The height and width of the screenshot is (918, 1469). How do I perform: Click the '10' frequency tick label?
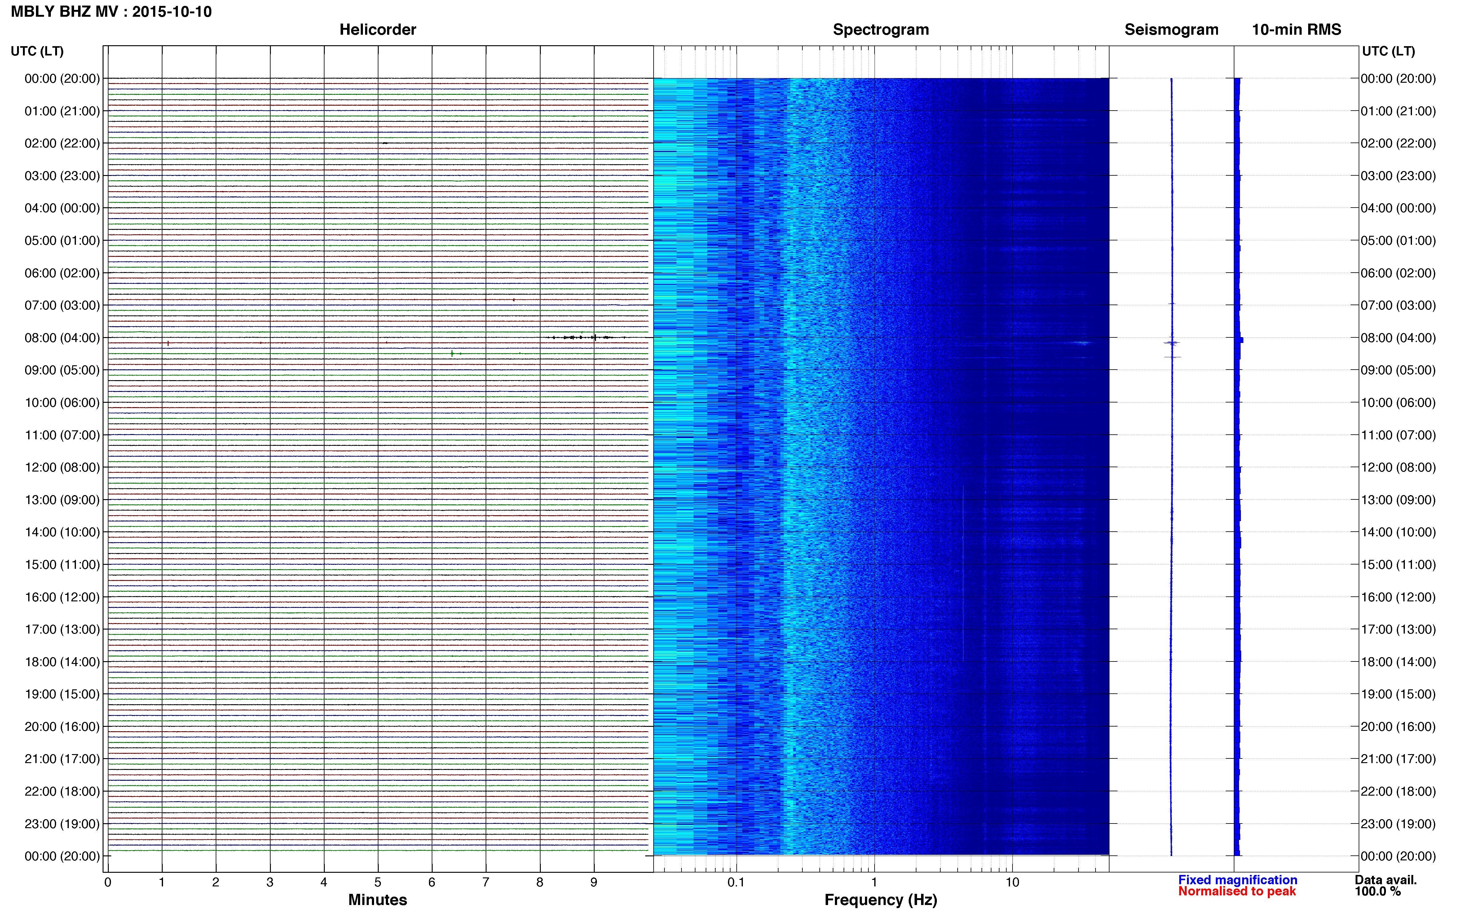click(1012, 882)
